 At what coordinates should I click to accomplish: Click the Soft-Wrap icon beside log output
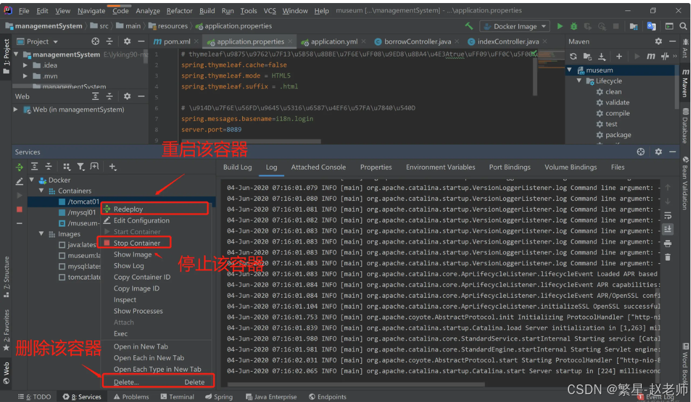click(668, 216)
